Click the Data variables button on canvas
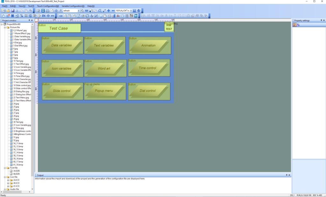The width and height of the screenshot is (326, 197). tap(62, 45)
